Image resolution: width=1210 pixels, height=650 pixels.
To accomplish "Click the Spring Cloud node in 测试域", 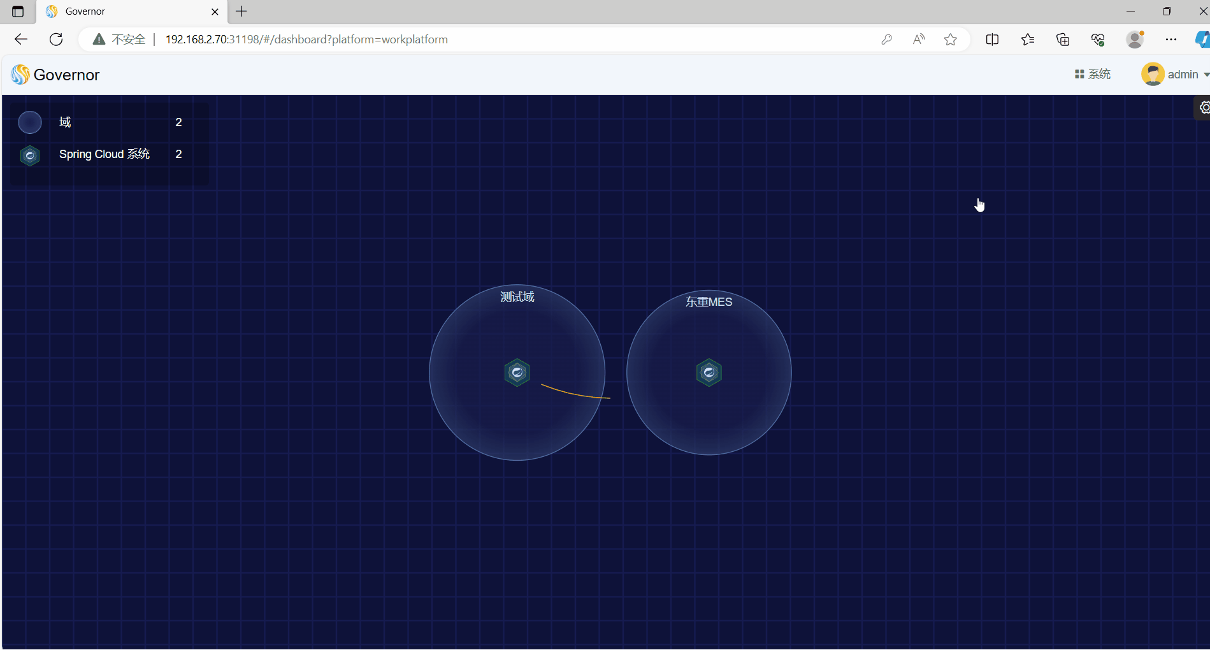I will [x=517, y=373].
